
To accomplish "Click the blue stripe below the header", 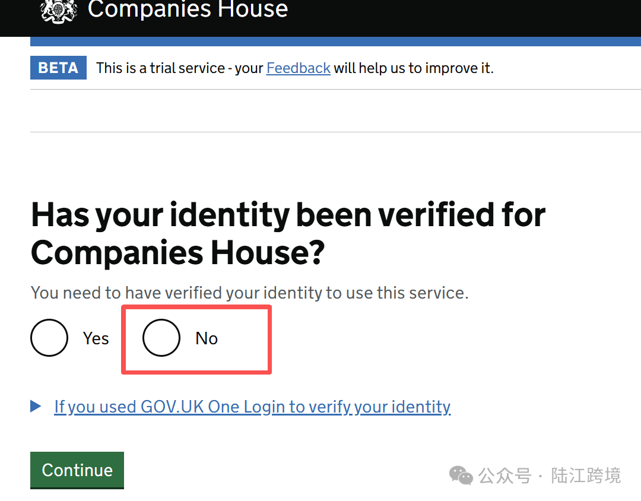I will [x=335, y=42].
